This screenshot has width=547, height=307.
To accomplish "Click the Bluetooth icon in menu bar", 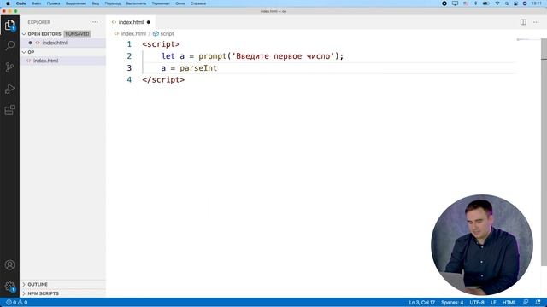I will click(x=475, y=3).
